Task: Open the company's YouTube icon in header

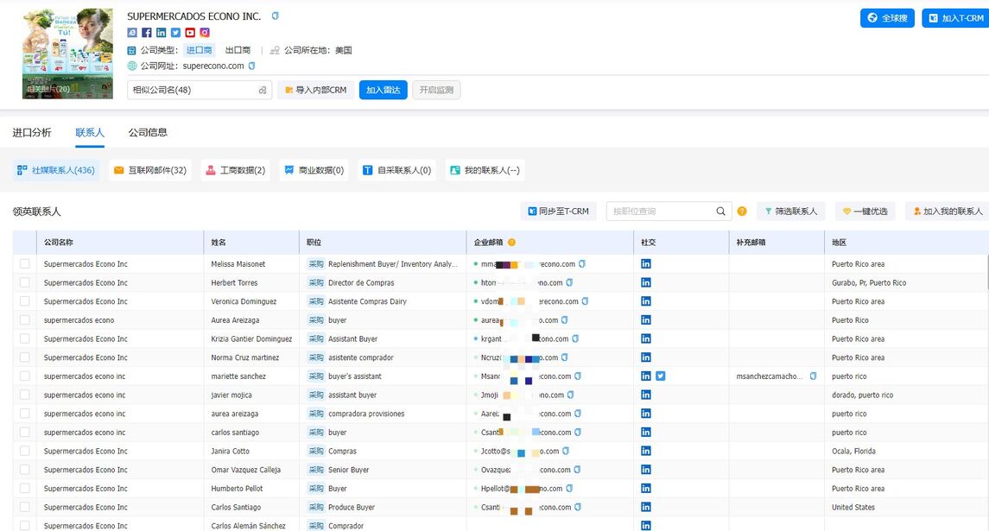Action: tap(190, 33)
